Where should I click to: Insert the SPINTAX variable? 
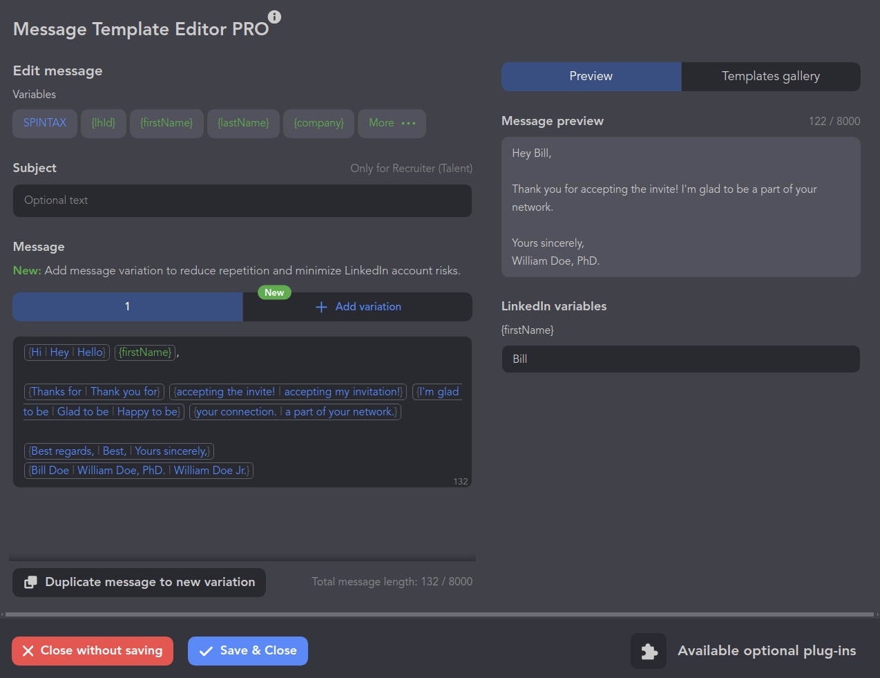[45, 123]
